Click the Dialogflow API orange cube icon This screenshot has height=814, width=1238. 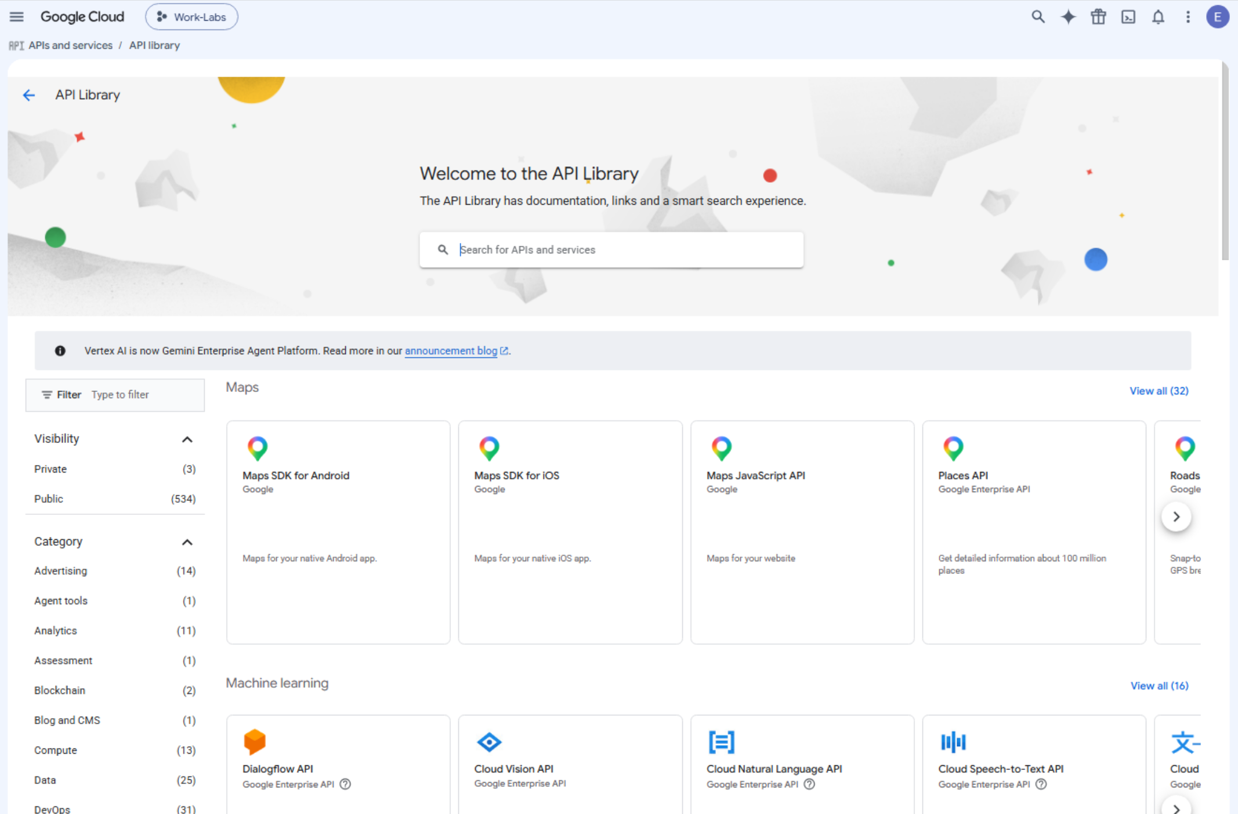pos(255,742)
